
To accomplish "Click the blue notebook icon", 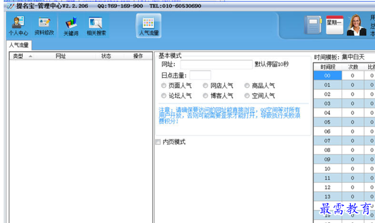I will coord(313,25).
